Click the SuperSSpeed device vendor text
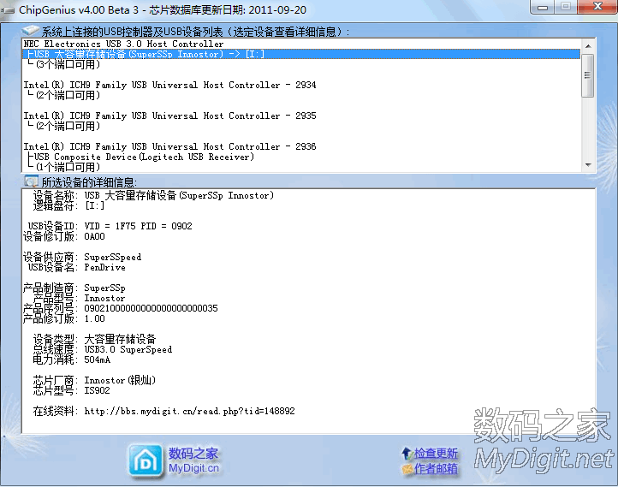Image resolution: width=618 pixels, height=487 pixels. point(113,257)
